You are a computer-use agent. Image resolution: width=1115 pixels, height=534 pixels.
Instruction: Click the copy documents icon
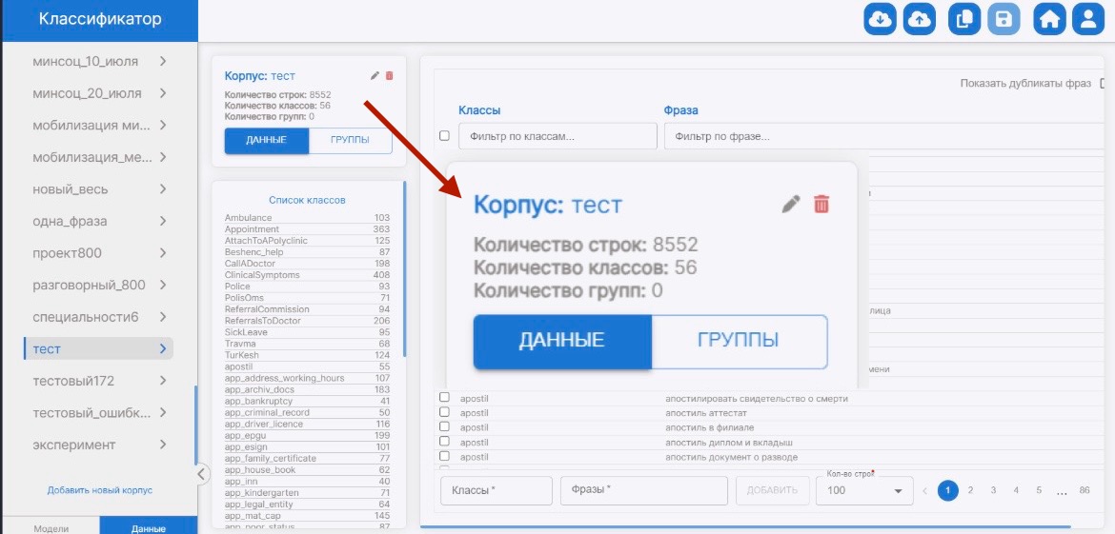click(964, 20)
